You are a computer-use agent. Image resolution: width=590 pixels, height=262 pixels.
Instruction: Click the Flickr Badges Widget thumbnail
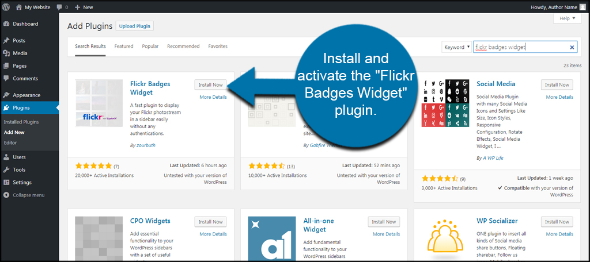click(99, 103)
